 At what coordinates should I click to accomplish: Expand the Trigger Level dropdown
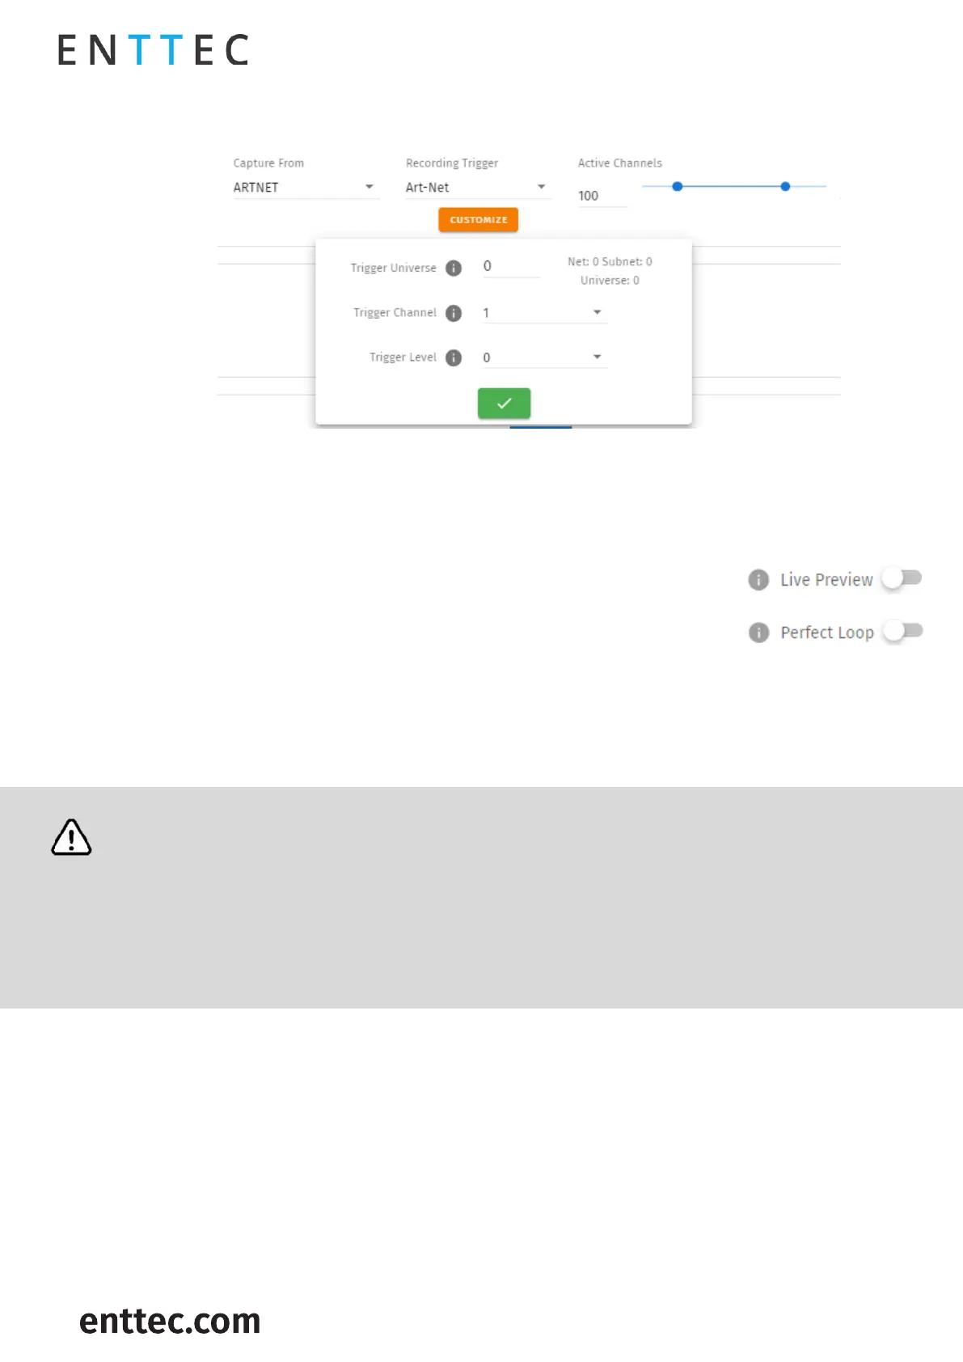point(544,357)
